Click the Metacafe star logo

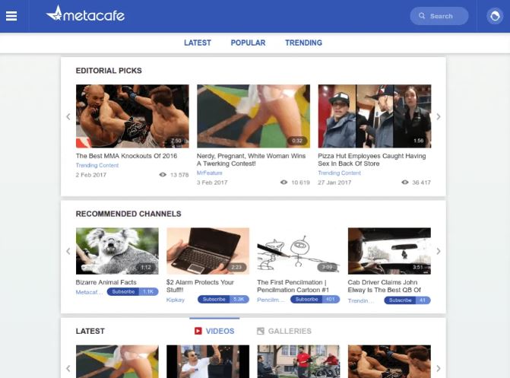[55, 14]
